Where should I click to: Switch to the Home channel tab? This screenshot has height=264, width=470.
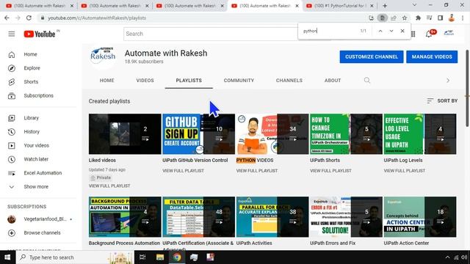106,81
